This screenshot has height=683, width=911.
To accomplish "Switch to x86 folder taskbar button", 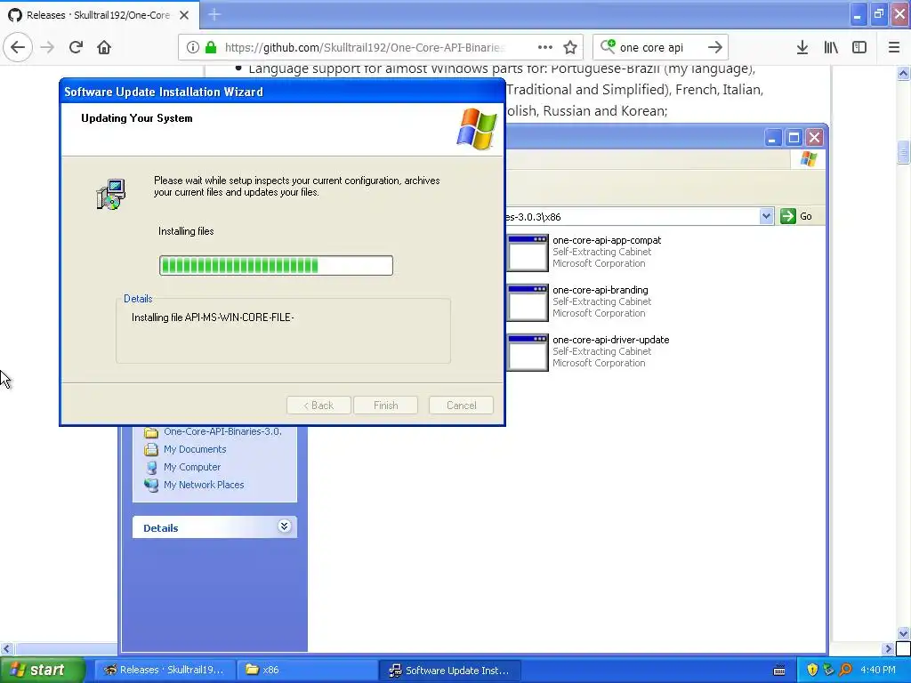I will pyautogui.click(x=307, y=670).
